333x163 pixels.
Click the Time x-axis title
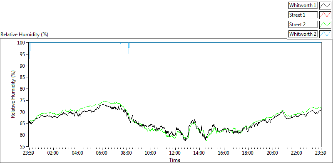(x=175, y=160)
